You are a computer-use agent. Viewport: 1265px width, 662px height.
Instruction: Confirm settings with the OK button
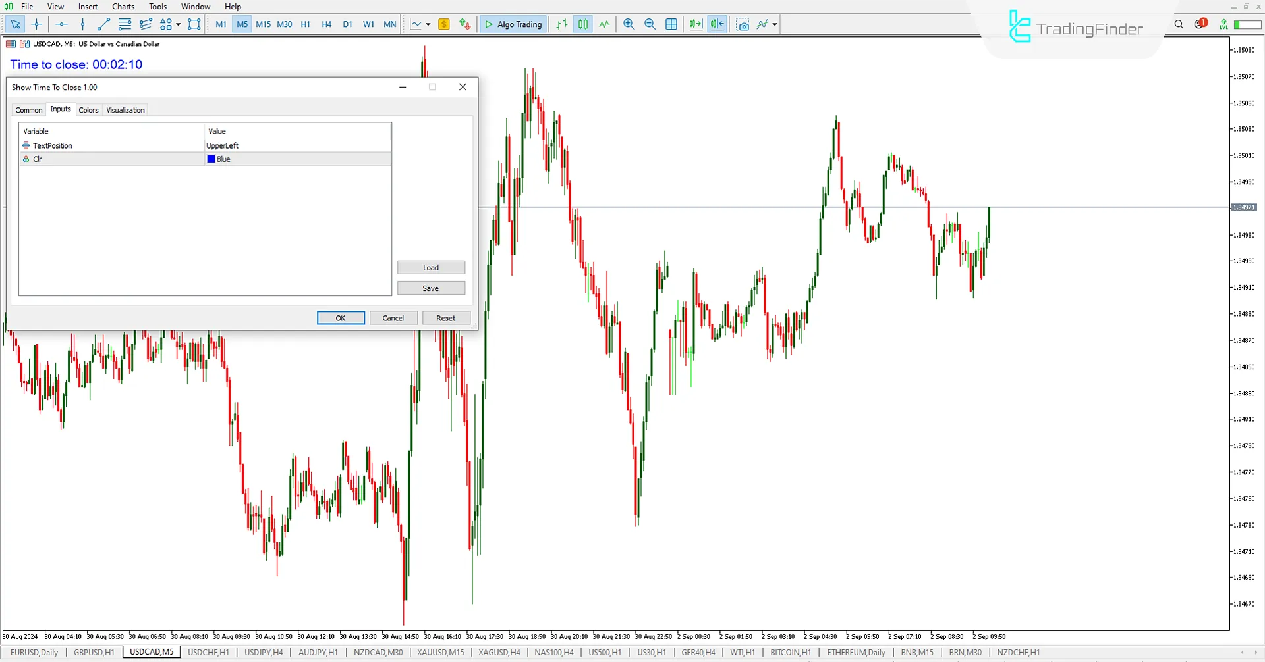340,317
